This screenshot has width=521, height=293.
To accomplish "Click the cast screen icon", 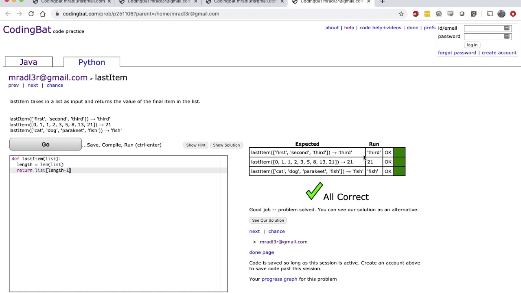I will 490,14.
